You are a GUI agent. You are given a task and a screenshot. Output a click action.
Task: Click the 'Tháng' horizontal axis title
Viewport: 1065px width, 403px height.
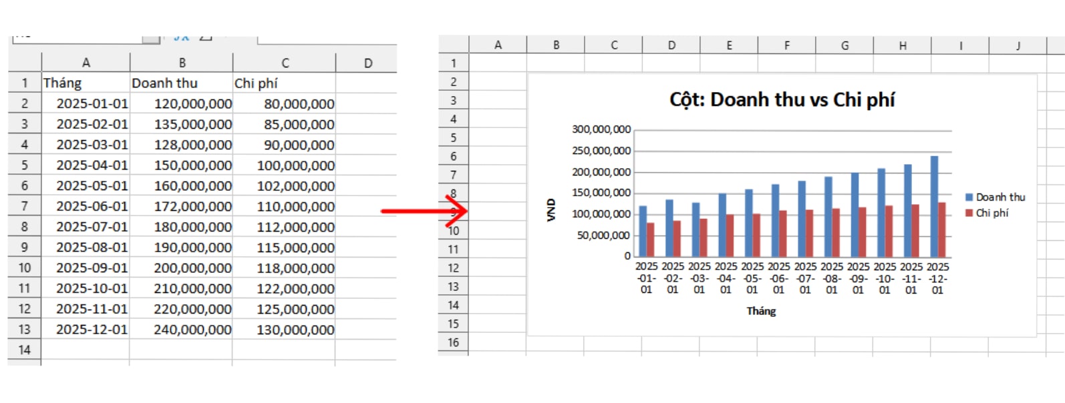[x=761, y=312]
